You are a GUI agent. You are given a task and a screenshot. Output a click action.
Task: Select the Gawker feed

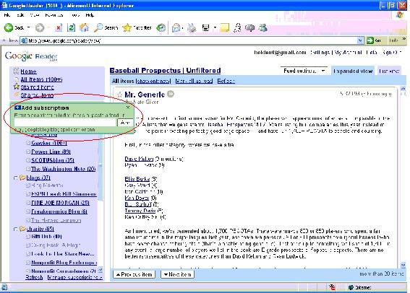tap(49, 143)
